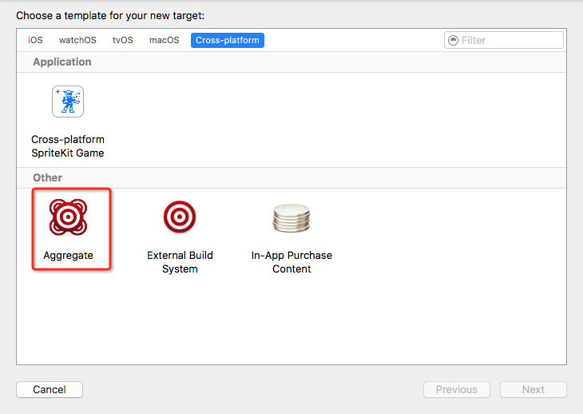Select the Aggregate target icon
Screen dimensions: 583x414
(68, 217)
